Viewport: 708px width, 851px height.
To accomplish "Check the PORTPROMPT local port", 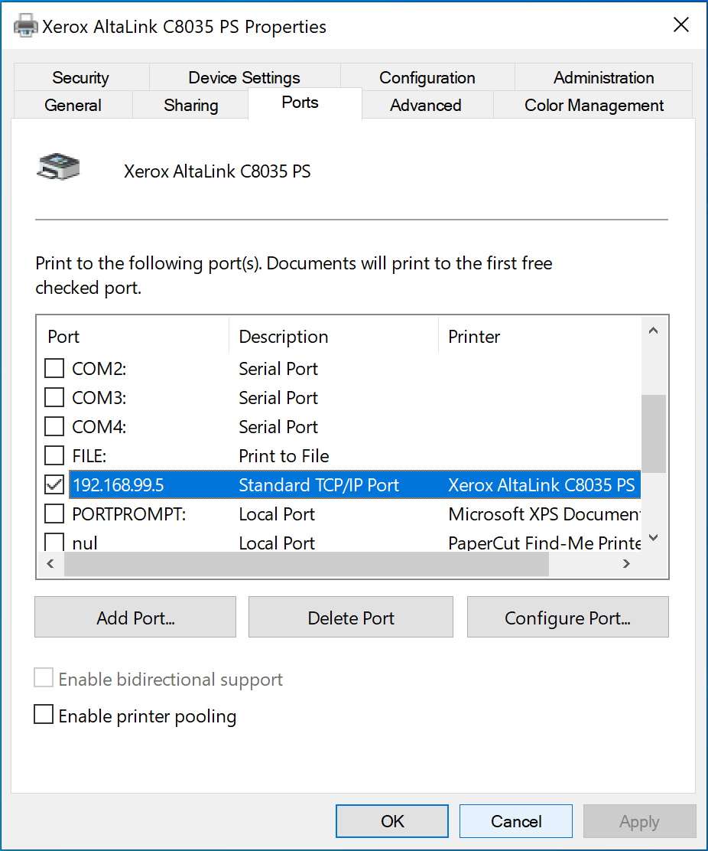I will tap(54, 514).
